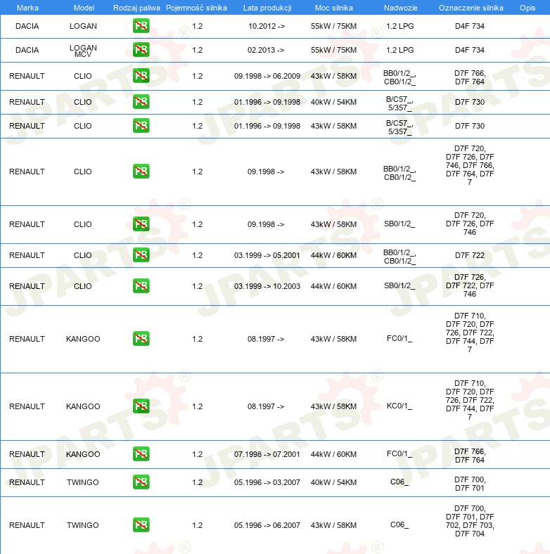Click fuel icon in CLIO 03.1999 -> 05.2001 row

141,255
